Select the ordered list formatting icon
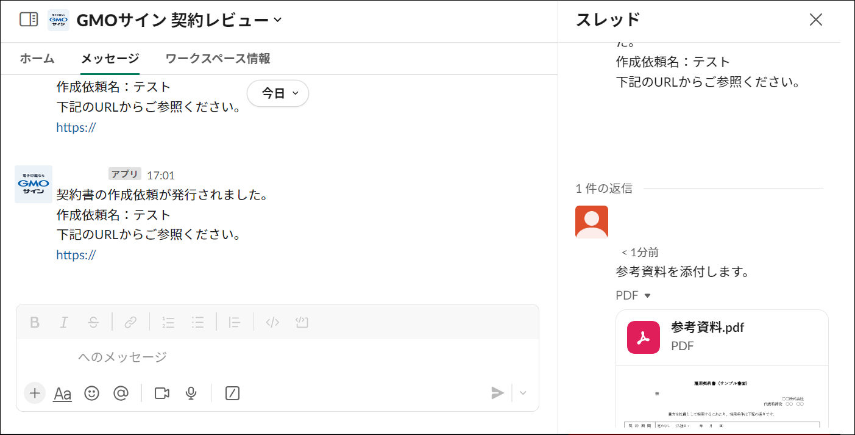The image size is (855, 435). 168,323
